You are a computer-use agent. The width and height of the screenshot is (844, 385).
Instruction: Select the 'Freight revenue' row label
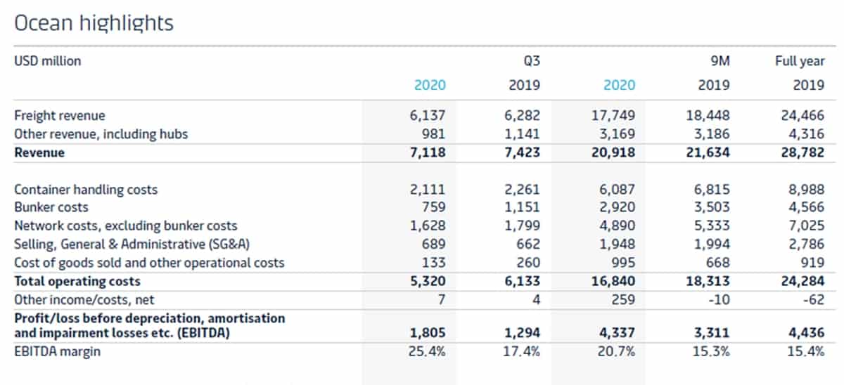[59, 115]
